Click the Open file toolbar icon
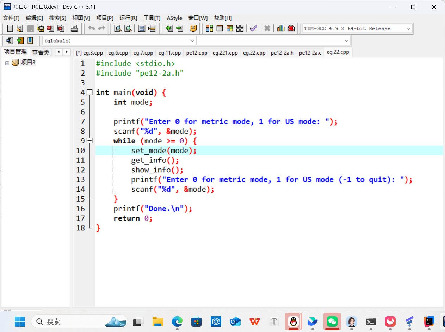445x332 pixels. click(x=20, y=28)
